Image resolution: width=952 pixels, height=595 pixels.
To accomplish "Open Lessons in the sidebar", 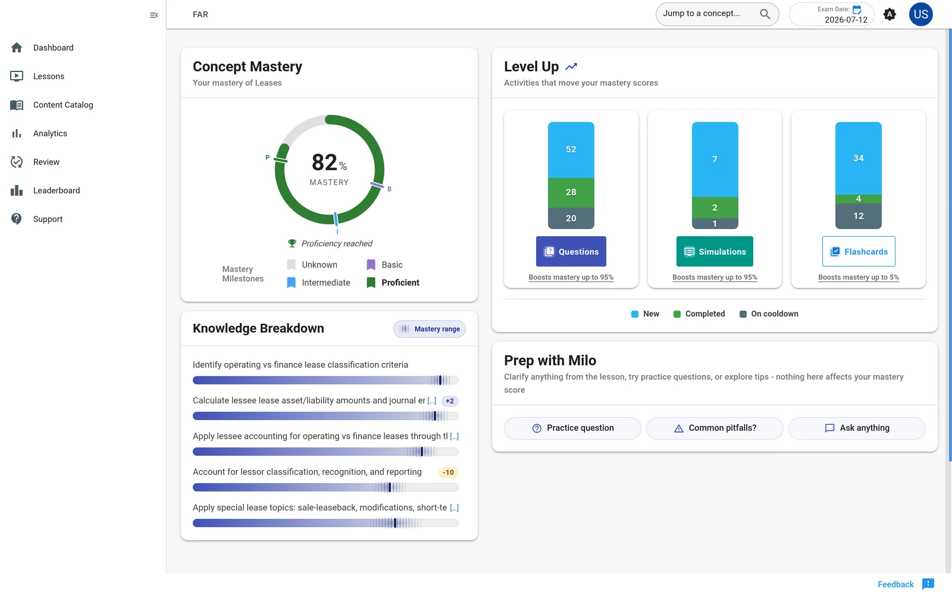I will [83, 76].
